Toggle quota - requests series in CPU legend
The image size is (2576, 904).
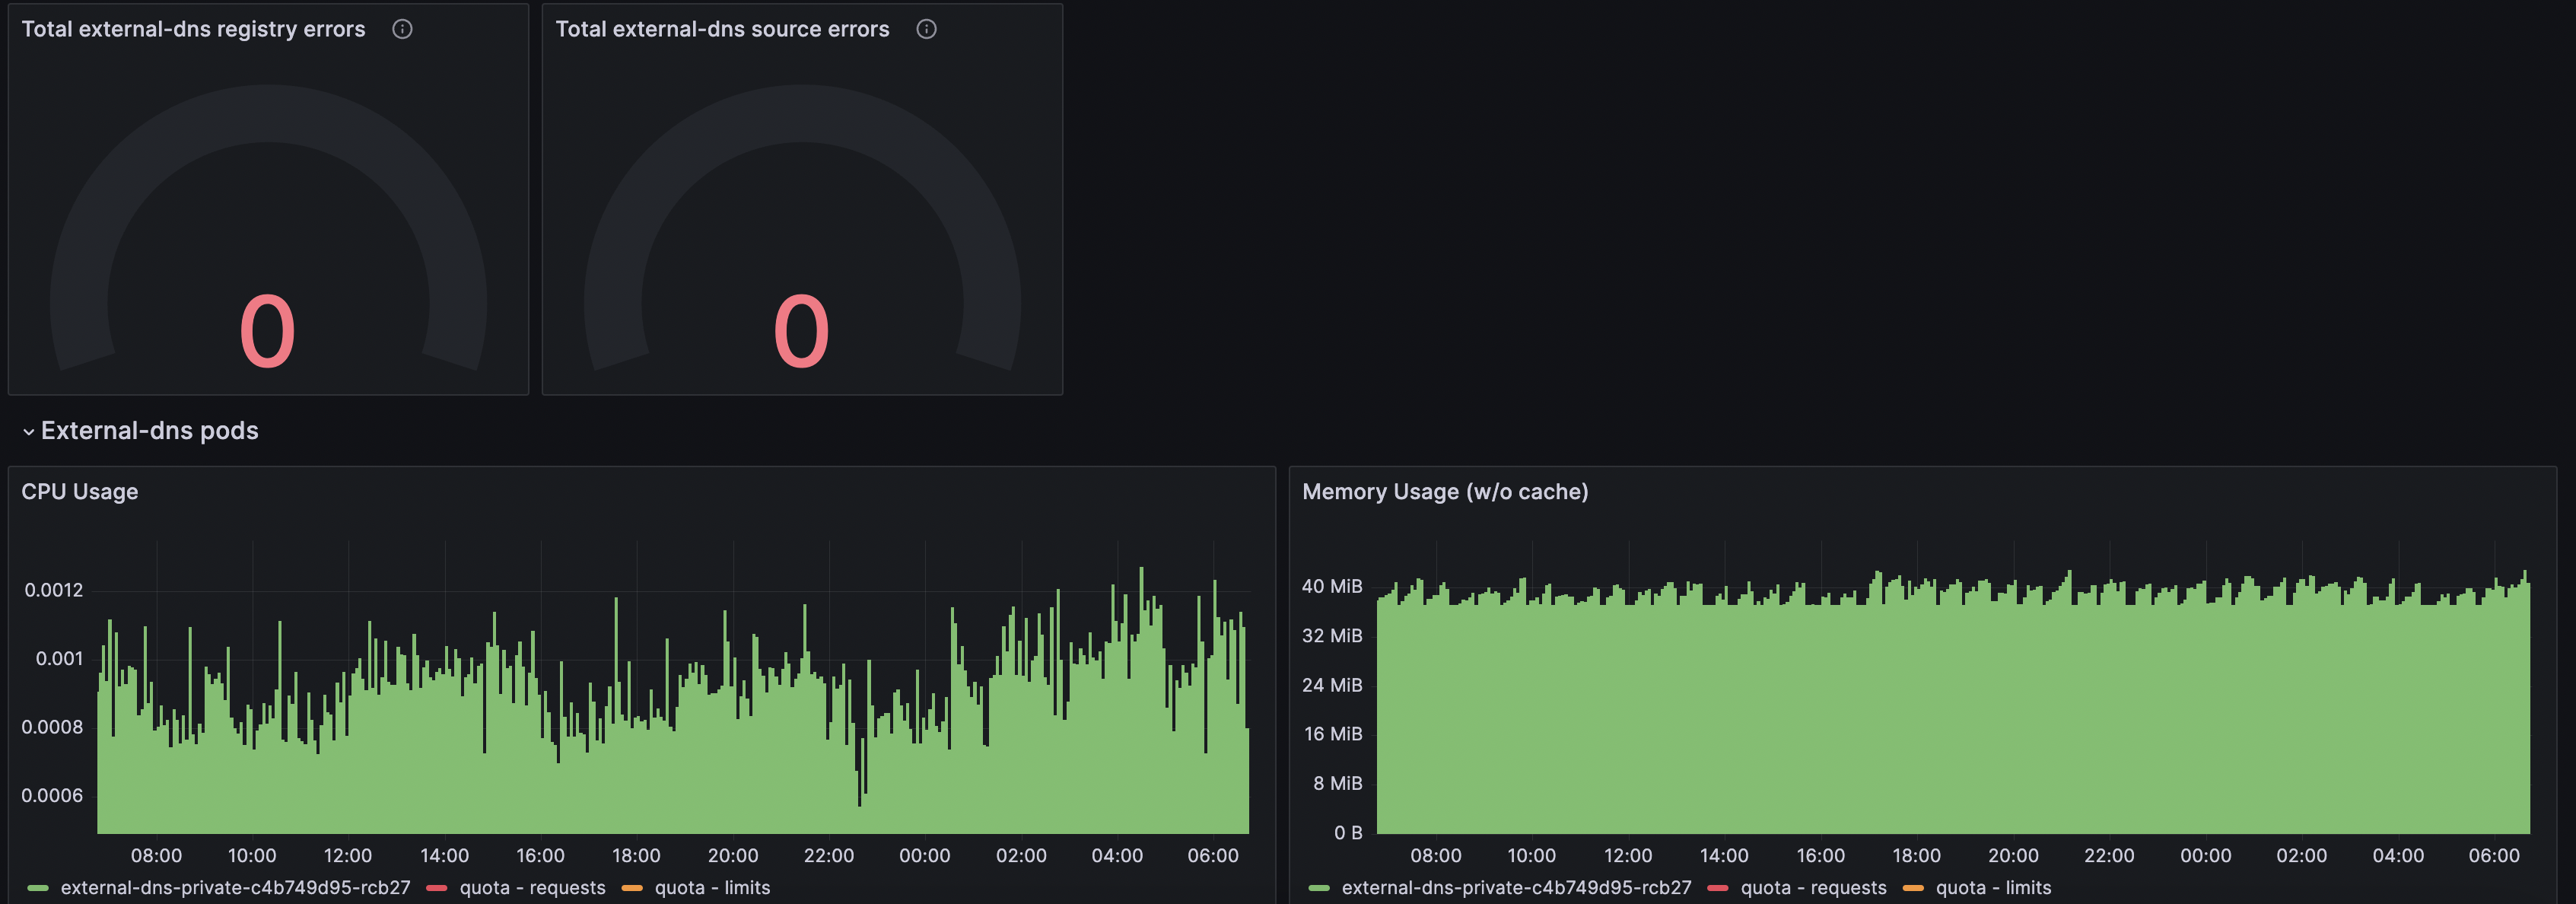click(x=532, y=888)
